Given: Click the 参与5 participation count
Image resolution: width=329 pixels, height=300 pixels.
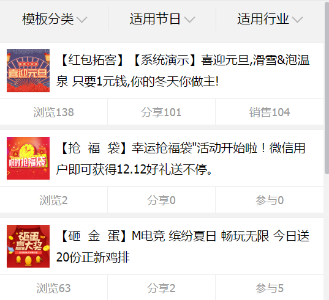Looking at the screenshot, I should pos(270,288).
